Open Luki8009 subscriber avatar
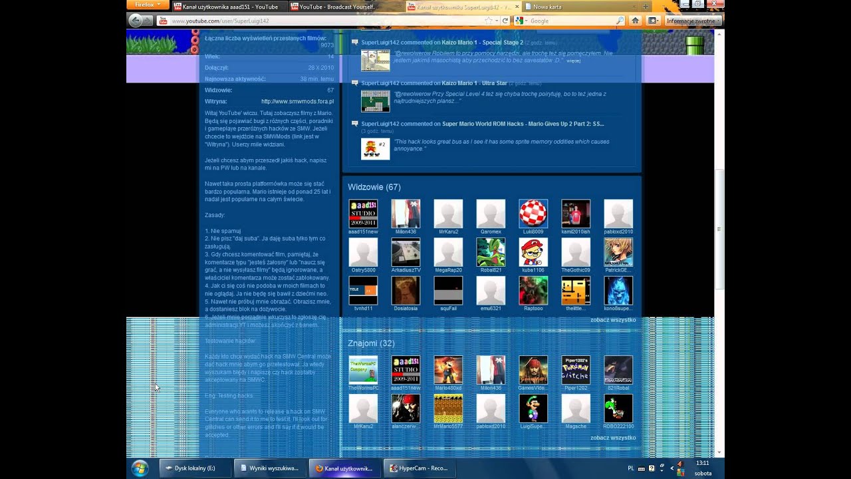The height and width of the screenshot is (479, 851). click(x=533, y=214)
